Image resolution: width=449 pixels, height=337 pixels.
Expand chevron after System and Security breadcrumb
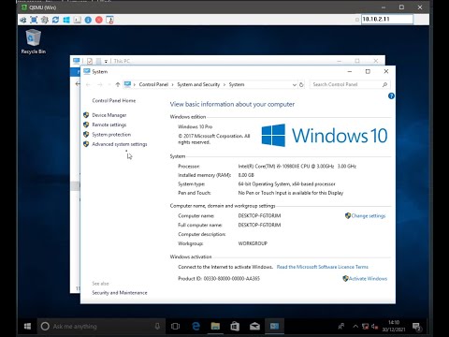pos(224,85)
